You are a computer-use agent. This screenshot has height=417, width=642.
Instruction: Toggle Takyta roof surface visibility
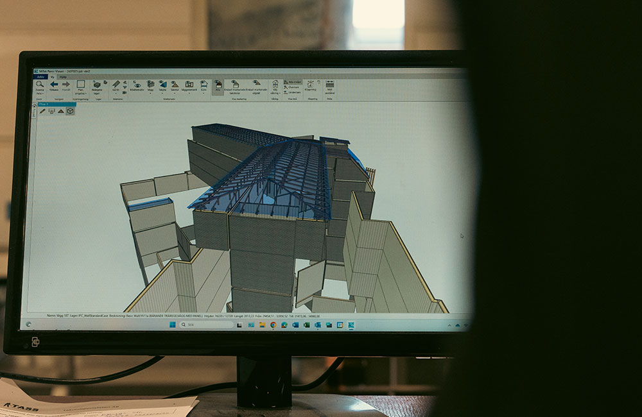[x=162, y=85]
